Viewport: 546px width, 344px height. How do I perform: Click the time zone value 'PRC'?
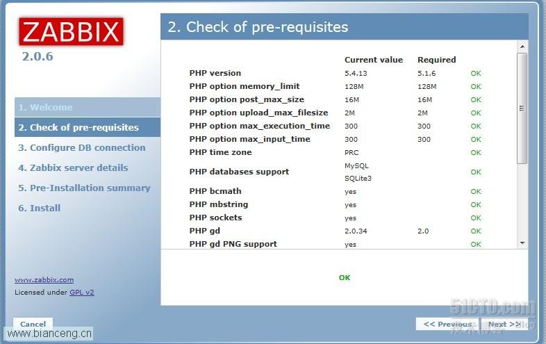(x=351, y=153)
